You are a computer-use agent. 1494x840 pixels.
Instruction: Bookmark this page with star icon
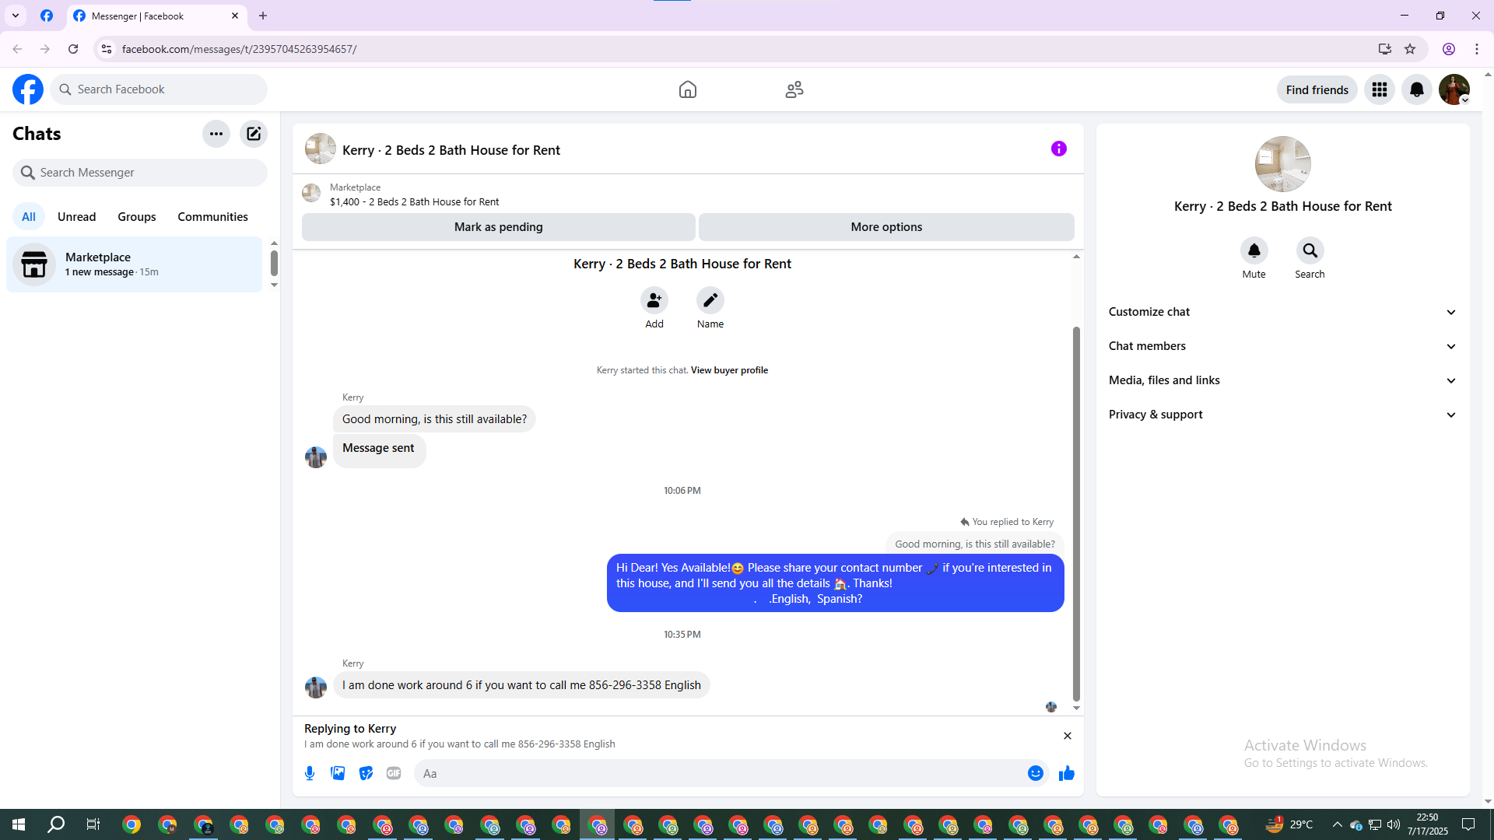tap(1410, 49)
